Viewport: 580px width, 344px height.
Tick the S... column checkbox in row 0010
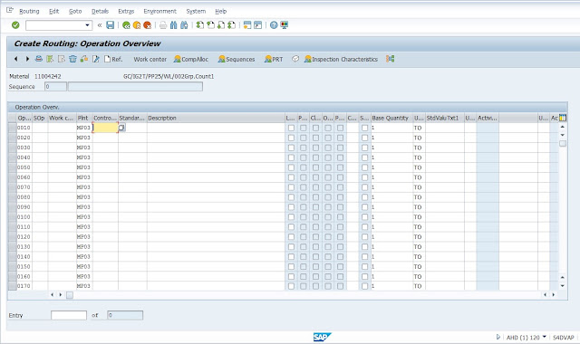coord(364,128)
